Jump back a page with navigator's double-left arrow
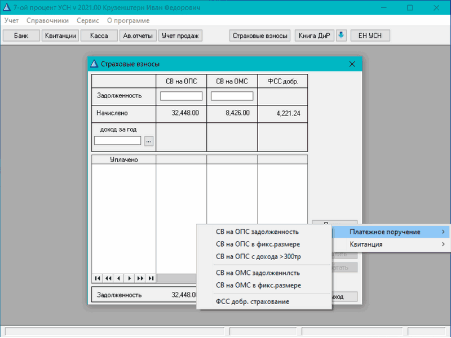 [x=108, y=278]
